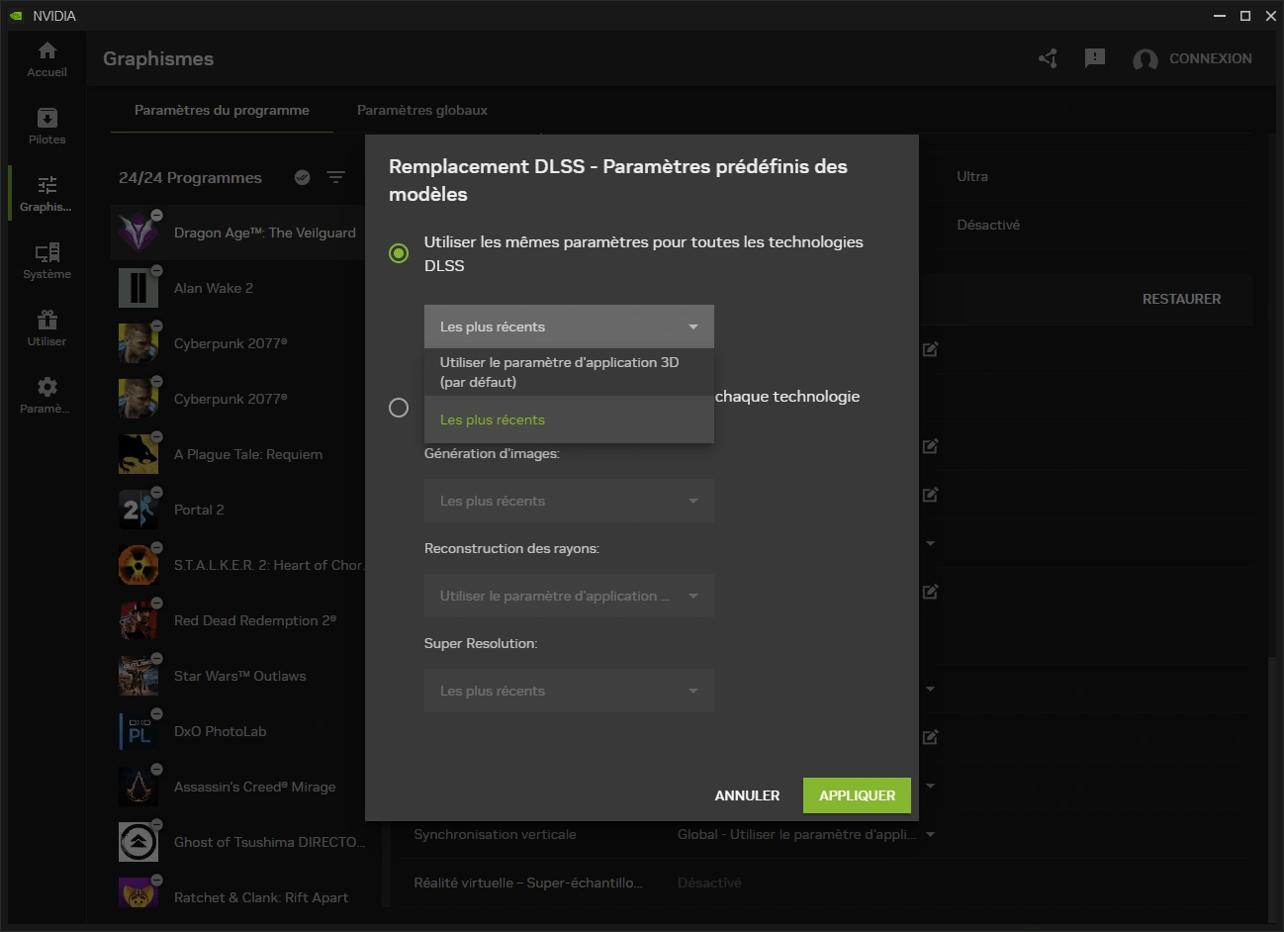Select the Star Wars Outlaws icon
Image resolution: width=1284 pixels, height=932 pixels.
coord(138,676)
